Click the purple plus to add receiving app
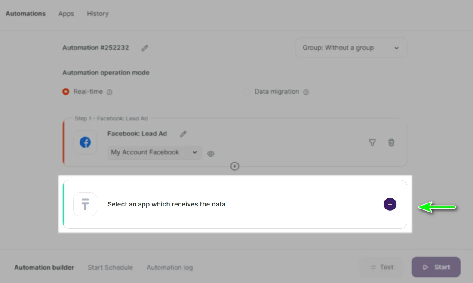 390,204
